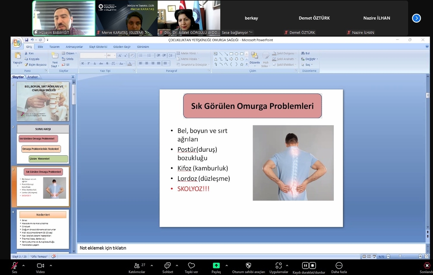
Task: Pick the oval shape from shapes gallery
Action: [x=237, y=54]
